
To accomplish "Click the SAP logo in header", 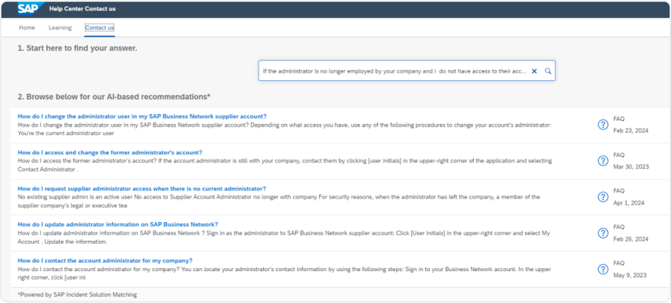I will click(28, 9).
